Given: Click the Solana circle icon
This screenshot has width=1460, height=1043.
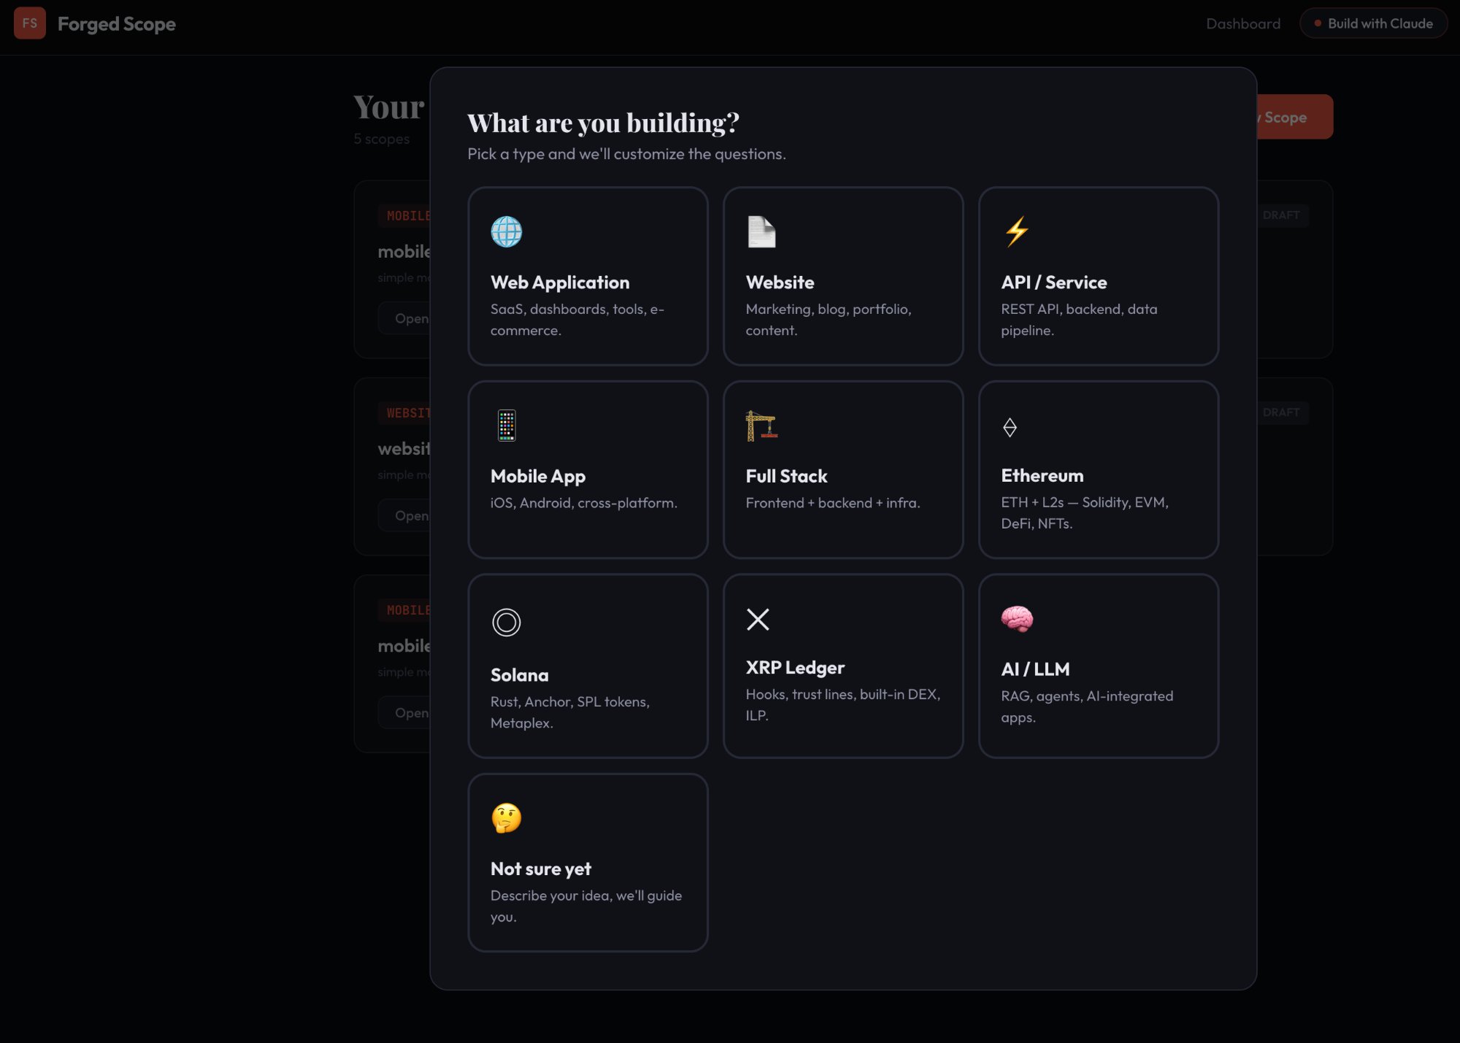Looking at the screenshot, I should coord(506,622).
